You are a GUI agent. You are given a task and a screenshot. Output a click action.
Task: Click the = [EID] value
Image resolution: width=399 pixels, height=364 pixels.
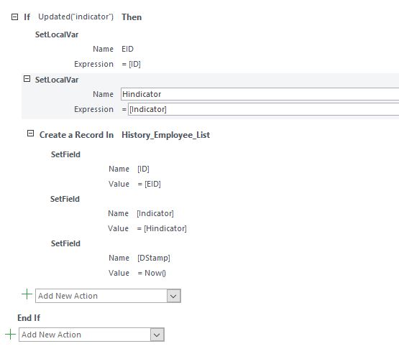(x=149, y=184)
